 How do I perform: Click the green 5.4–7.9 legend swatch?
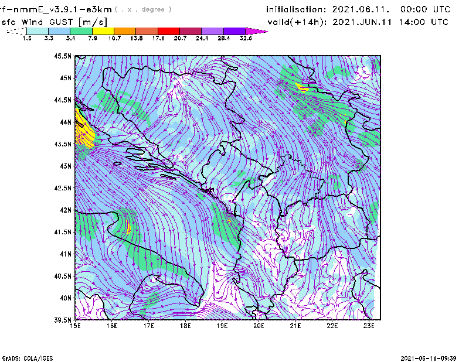81,31
